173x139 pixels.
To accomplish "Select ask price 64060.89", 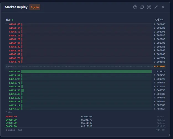I will pyautogui.click(x=15, y=47).
